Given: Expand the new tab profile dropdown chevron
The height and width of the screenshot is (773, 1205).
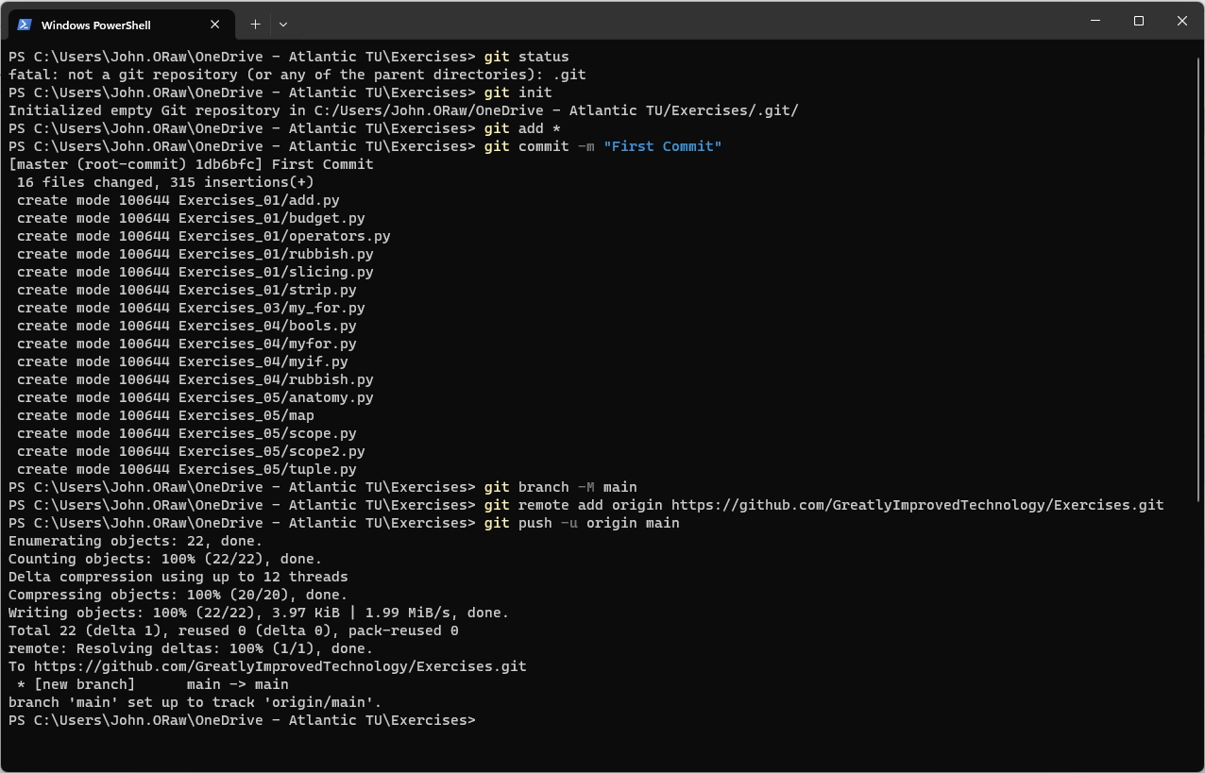Looking at the screenshot, I should (x=282, y=25).
